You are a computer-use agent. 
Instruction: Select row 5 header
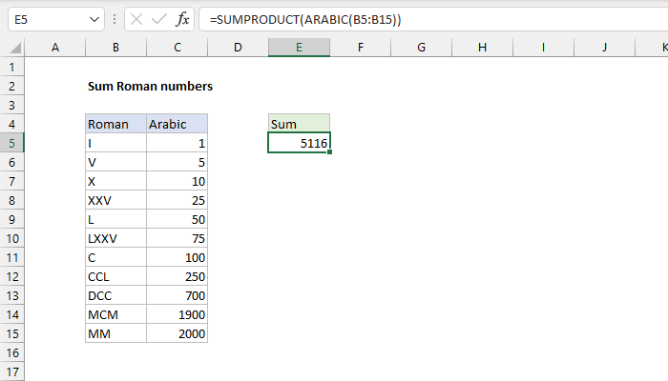click(11, 143)
